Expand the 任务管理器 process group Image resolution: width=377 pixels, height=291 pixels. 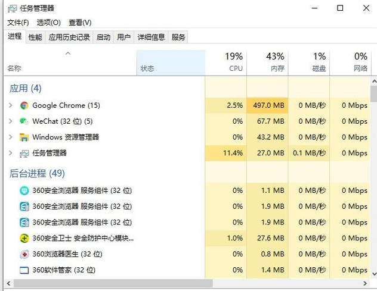pyautogui.click(x=10, y=153)
